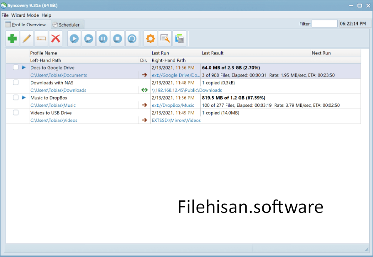
Task: Click the magnifier log viewer toolbar icon
Action: coord(165,39)
